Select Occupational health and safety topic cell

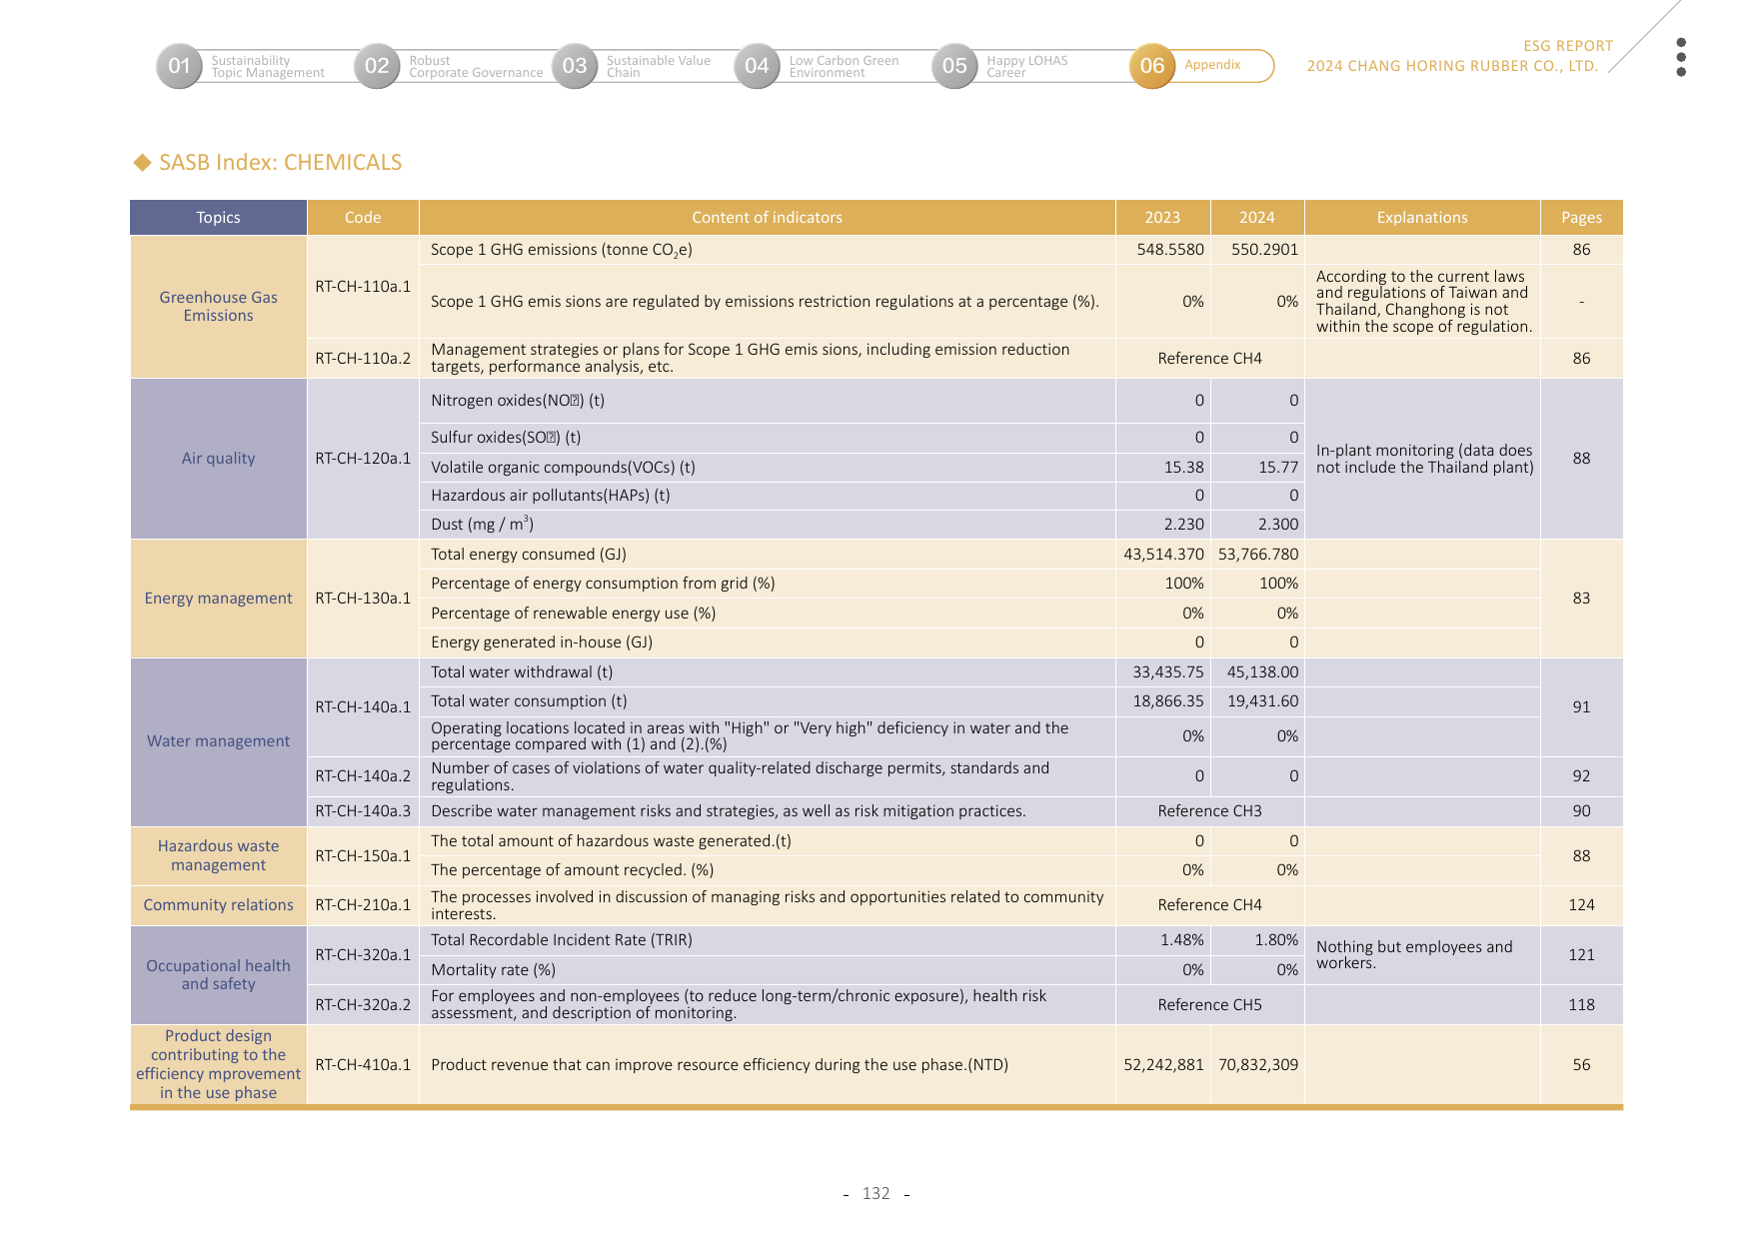(x=218, y=975)
